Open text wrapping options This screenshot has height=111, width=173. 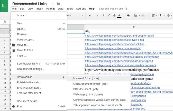(x=168, y=15)
